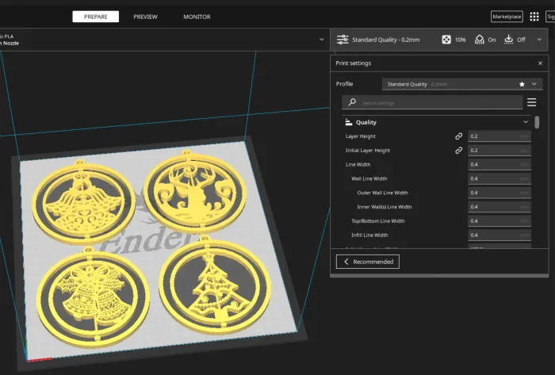Click the star icon in Profile dropdown
Screen dimensions: 555x375
(521, 83)
